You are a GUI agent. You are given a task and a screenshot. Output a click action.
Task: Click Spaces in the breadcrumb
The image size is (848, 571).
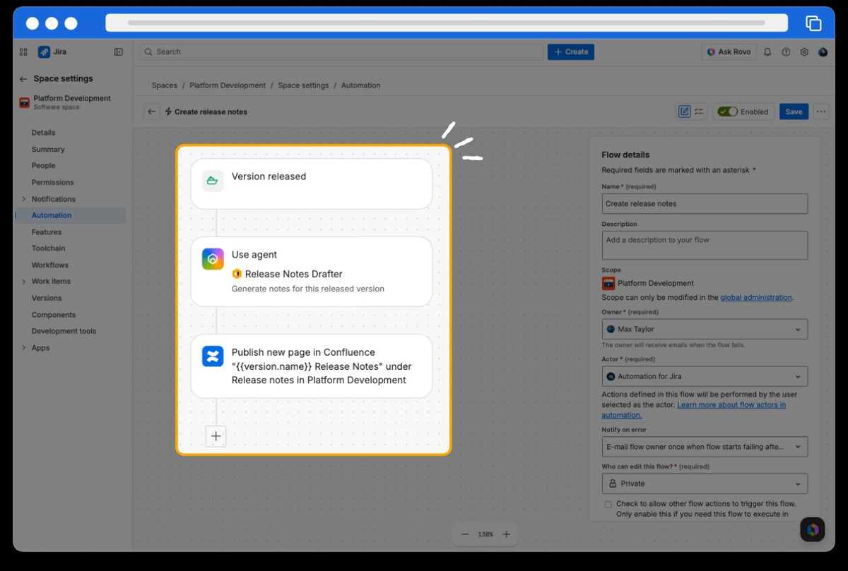click(x=165, y=85)
